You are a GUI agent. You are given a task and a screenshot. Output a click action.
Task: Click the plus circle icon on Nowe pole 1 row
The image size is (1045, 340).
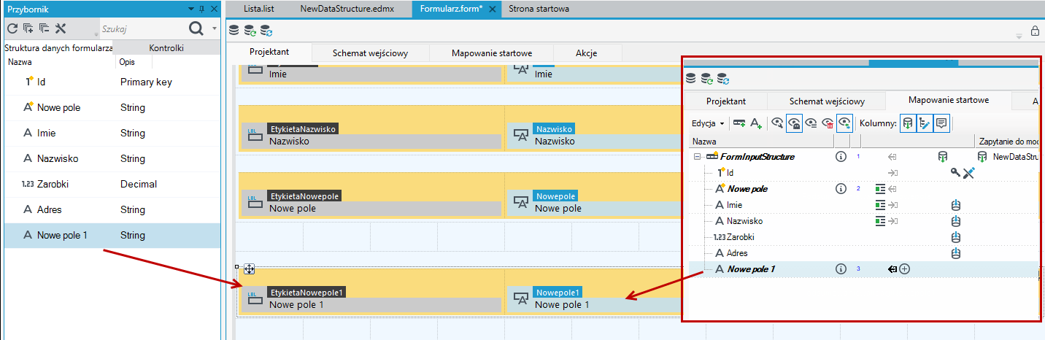[905, 268]
